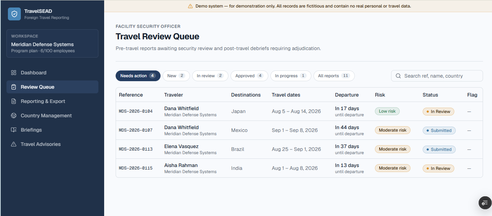Click the Traveler column header
This screenshot has width=492, height=216.
point(173,95)
